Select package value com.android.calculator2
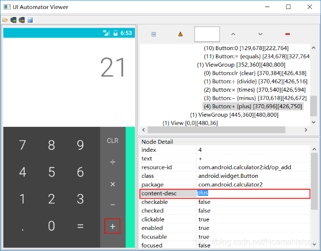Image resolution: width=321 pixels, height=251 pixels. [x=230, y=184]
